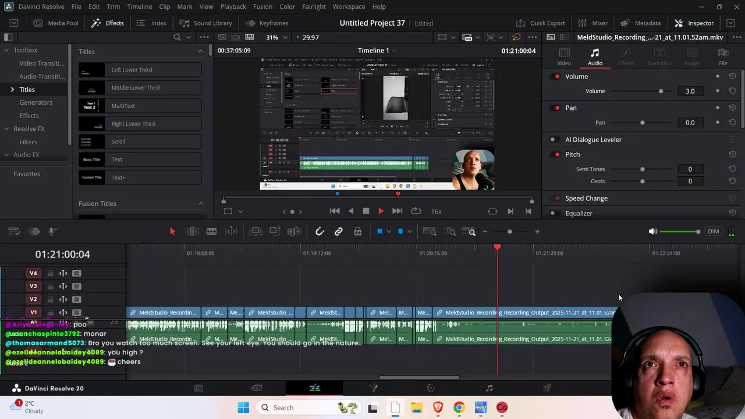Adjust the clip Volume slider handle

pyautogui.click(x=661, y=91)
